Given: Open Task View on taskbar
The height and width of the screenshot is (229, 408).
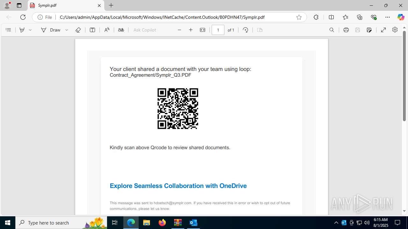Looking at the screenshot, I should click(115, 223).
